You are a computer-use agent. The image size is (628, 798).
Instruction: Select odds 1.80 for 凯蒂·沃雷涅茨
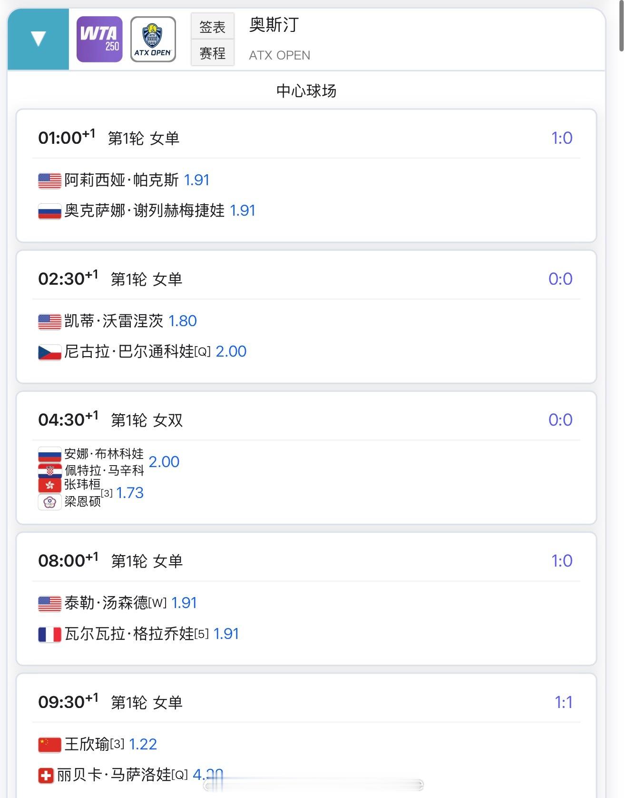(183, 321)
